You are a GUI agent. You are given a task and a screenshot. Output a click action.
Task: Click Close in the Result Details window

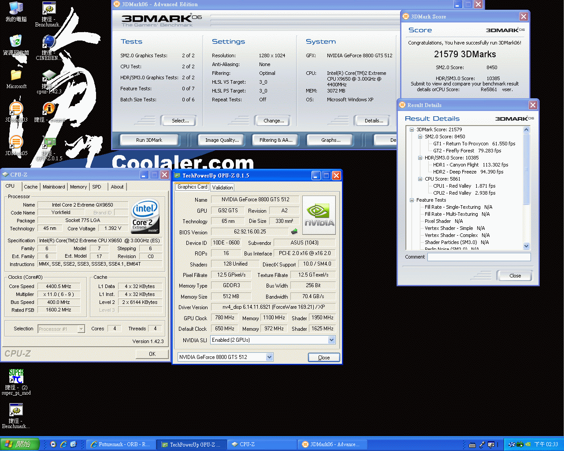click(x=515, y=276)
